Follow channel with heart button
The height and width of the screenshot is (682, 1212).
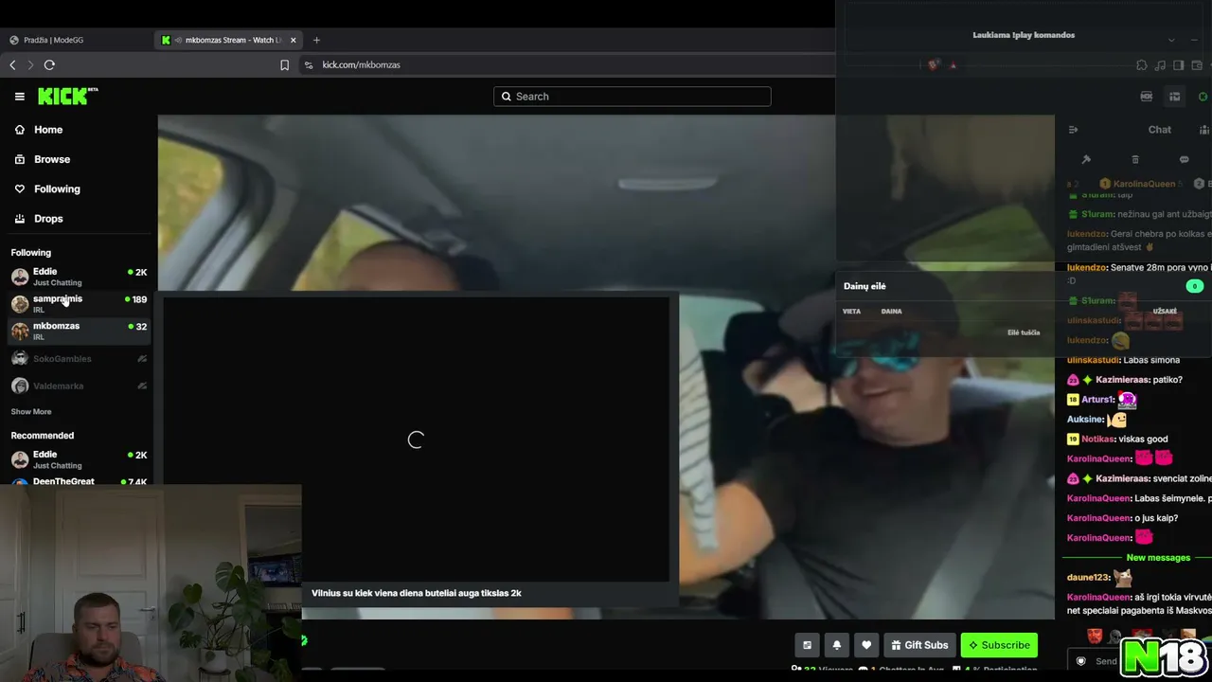click(x=866, y=645)
